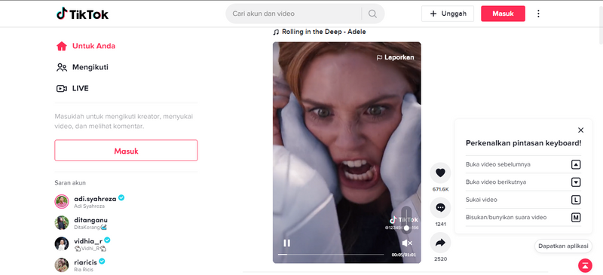
Task: Open the three-dot more options menu
Action: tap(538, 14)
